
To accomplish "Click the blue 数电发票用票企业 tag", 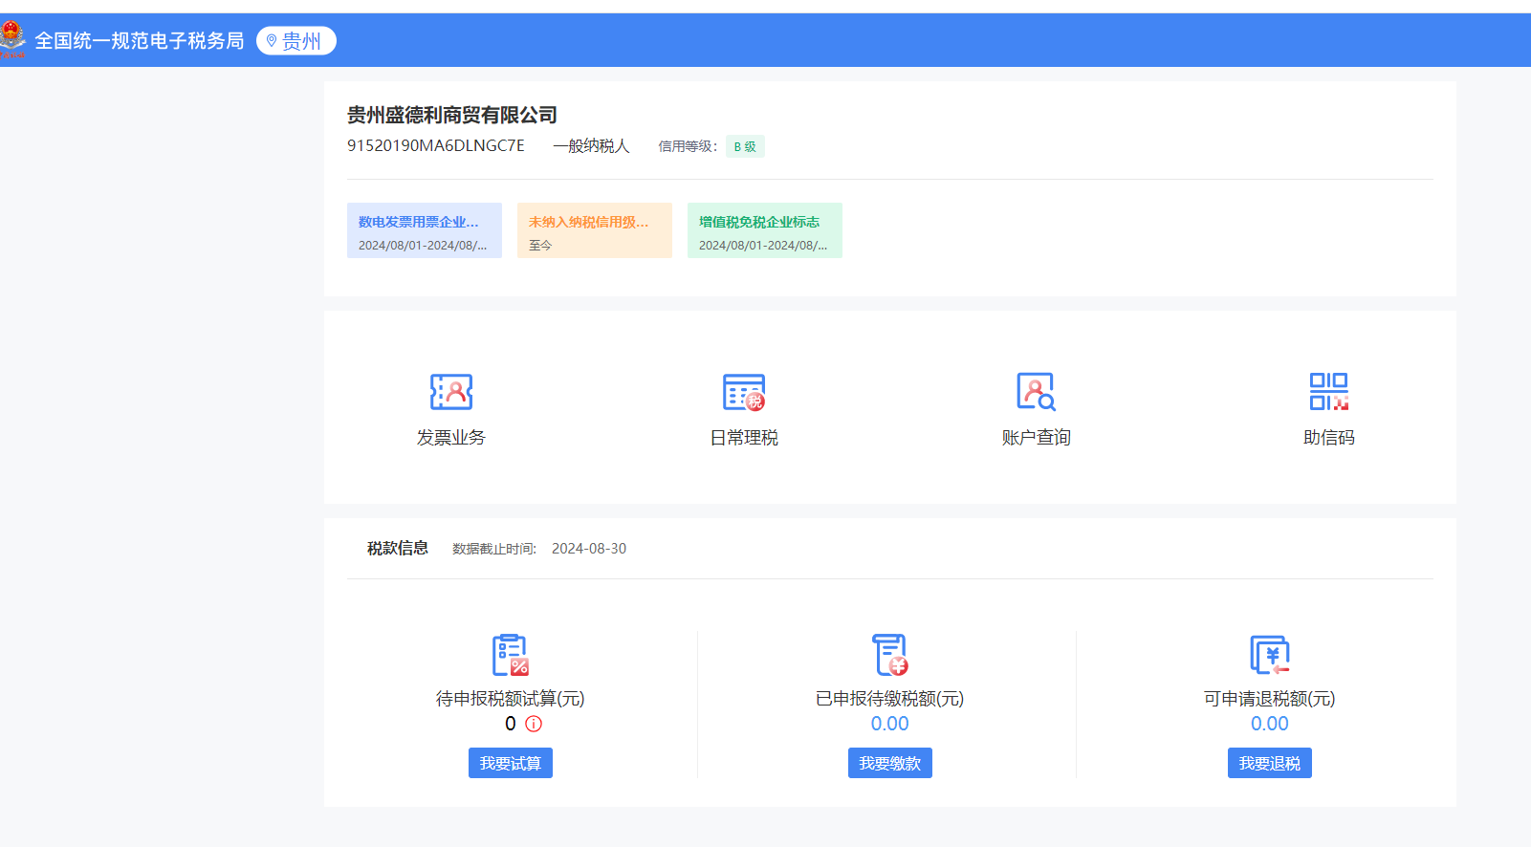I will pyautogui.click(x=424, y=230).
